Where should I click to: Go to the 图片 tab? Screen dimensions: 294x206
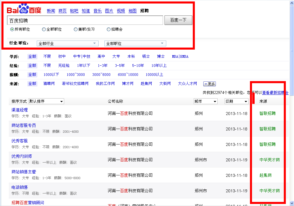coord(109,11)
